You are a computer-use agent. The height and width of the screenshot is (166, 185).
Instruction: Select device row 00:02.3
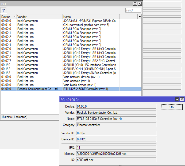click(x=71, y=41)
